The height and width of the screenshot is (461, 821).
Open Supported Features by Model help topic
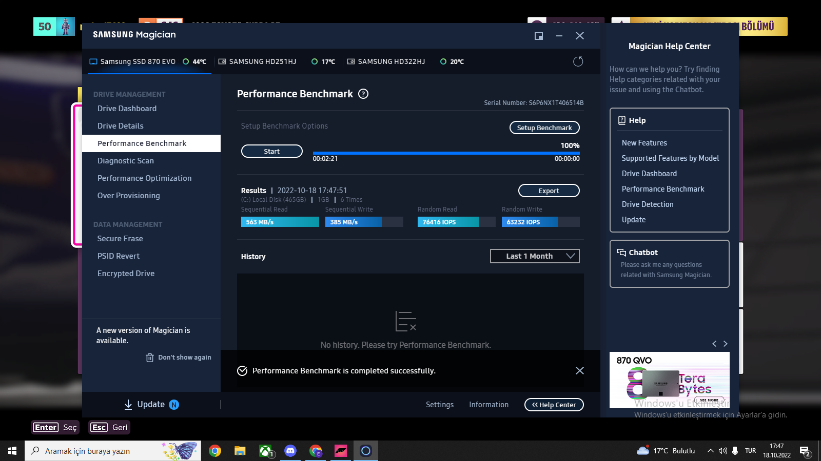pos(670,158)
